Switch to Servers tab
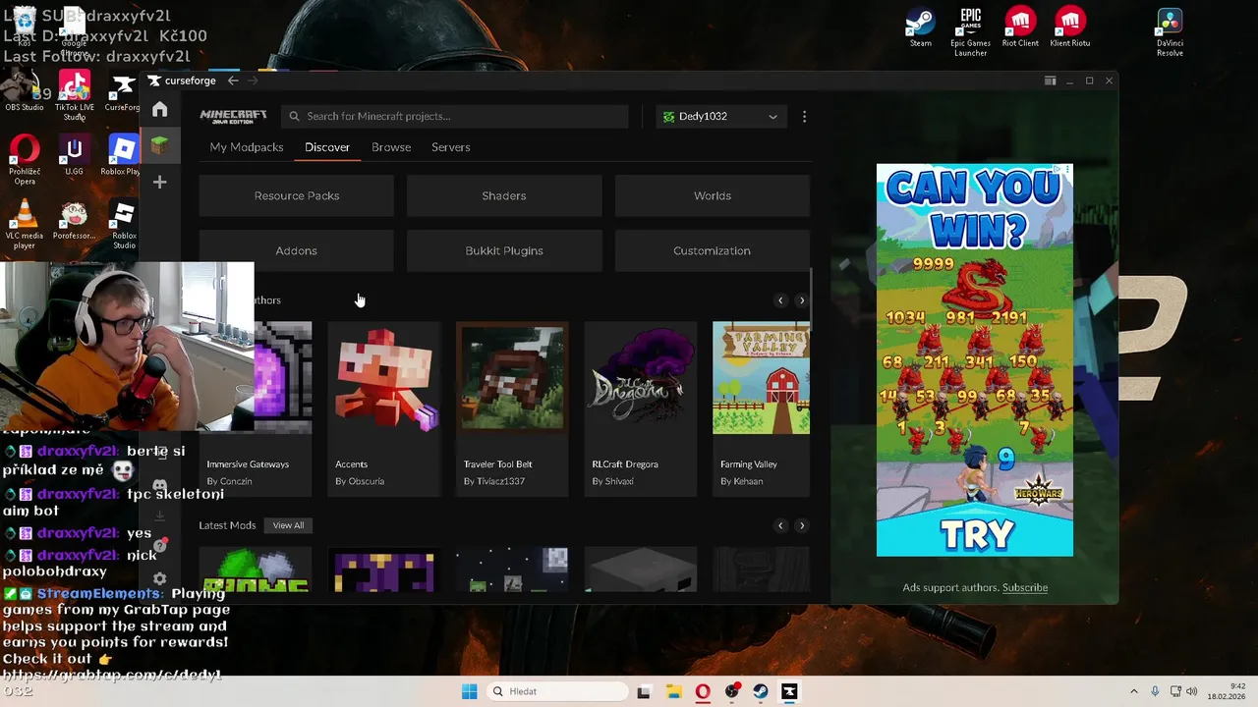The image size is (1258, 707). pyautogui.click(x=451, y=147)
